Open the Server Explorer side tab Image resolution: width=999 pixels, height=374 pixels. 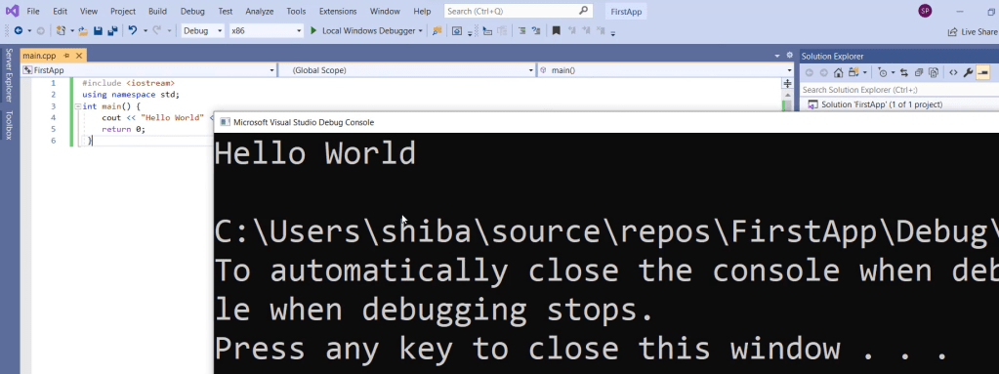pyautogui.click(x=10, y=75)
